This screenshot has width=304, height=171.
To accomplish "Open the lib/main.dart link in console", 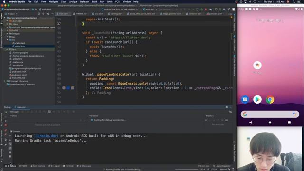I will pyautogui.click(x=46, y=136).
